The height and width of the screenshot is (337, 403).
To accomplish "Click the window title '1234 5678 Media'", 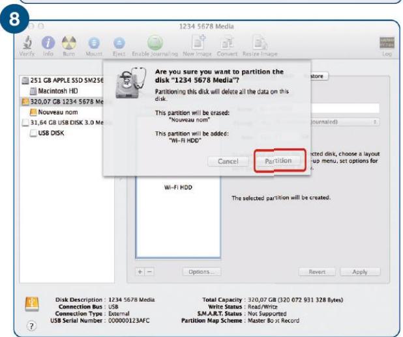I will tap(206, 27).
